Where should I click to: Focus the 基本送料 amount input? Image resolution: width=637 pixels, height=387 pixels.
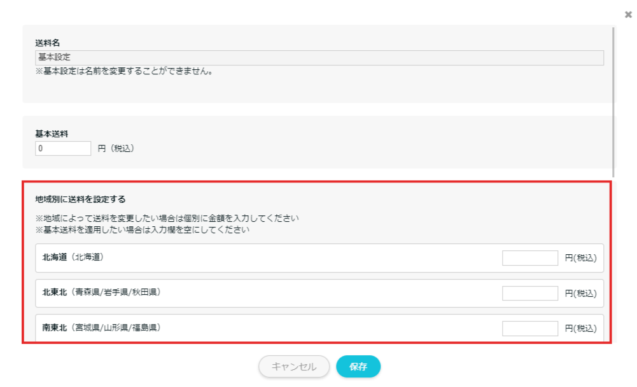64,148
